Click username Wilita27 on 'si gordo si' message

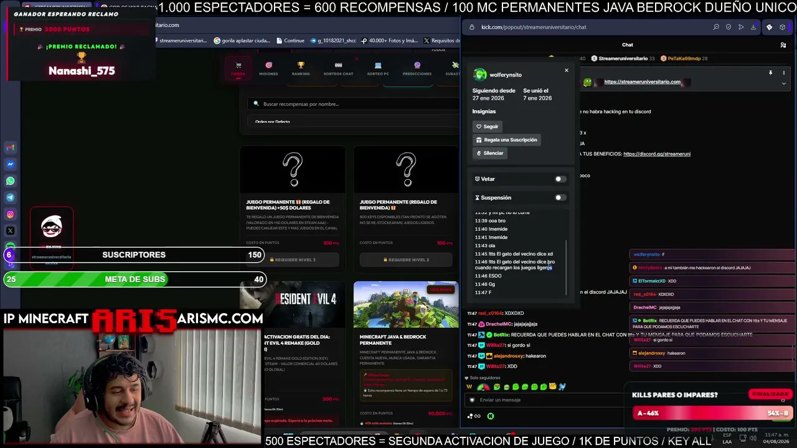pos(496,345)
